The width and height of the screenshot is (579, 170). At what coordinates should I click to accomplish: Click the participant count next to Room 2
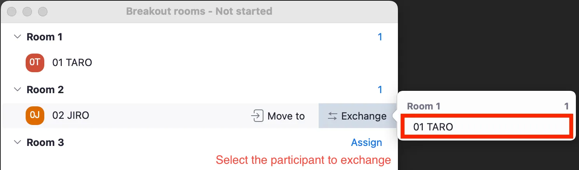pyautogui.click(x=380, y=90)
